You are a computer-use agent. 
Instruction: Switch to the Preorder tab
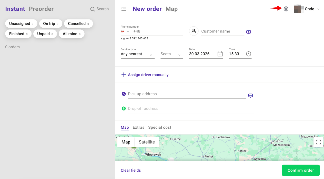pos(41,9)
